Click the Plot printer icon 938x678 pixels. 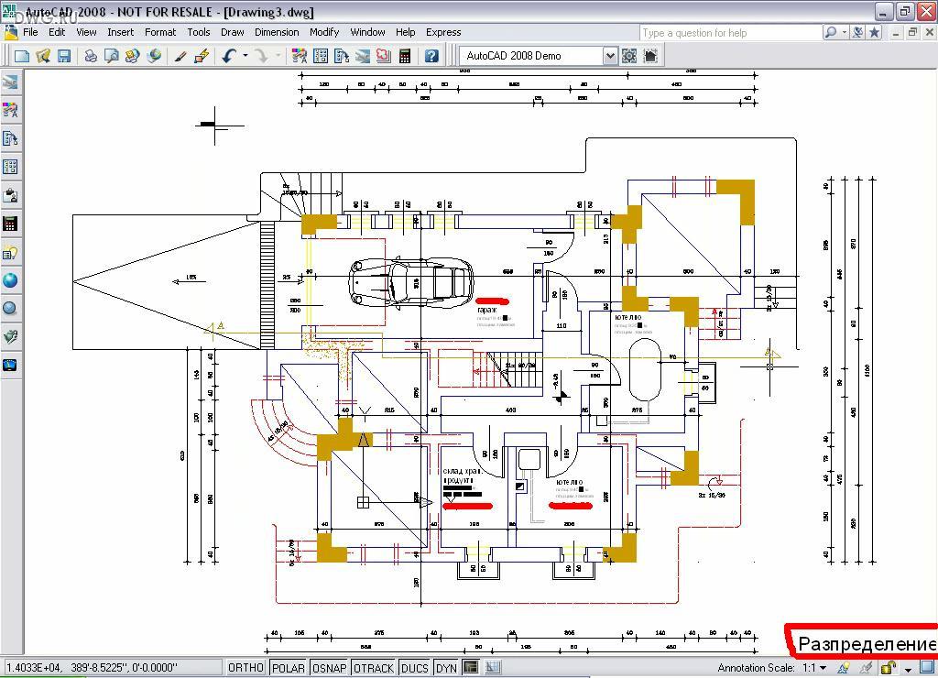click(91, 56)
